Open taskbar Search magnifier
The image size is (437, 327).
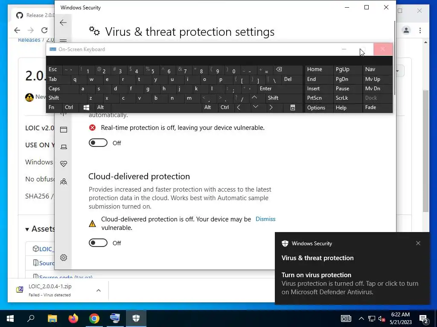tap(31, 318)
